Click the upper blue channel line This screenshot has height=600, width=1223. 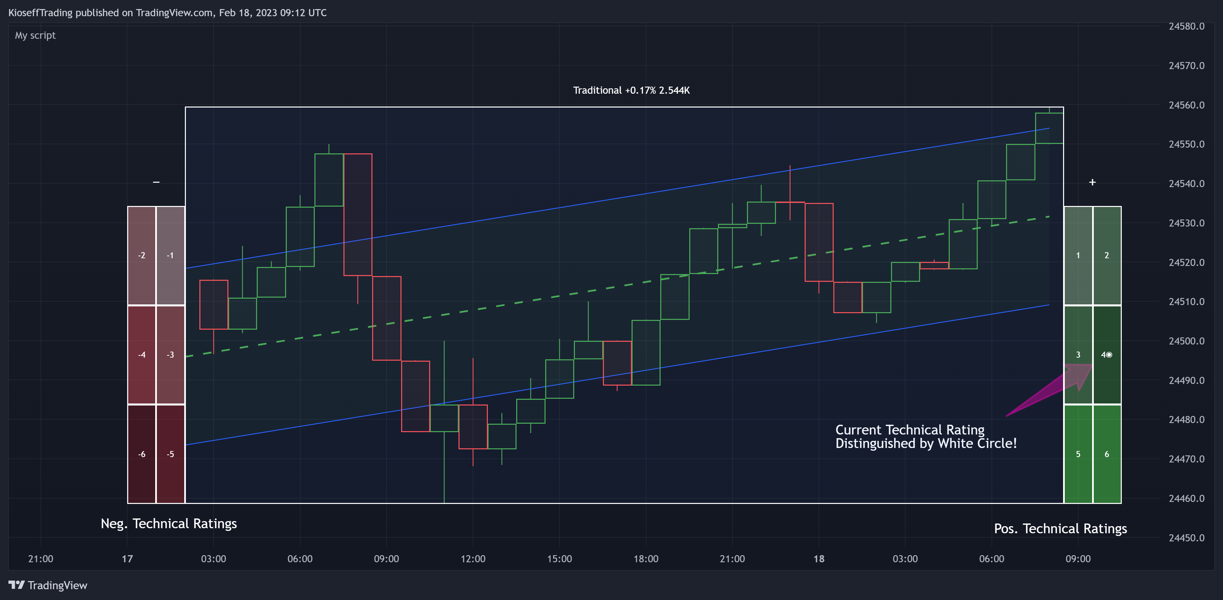click(x=617, y=198)
